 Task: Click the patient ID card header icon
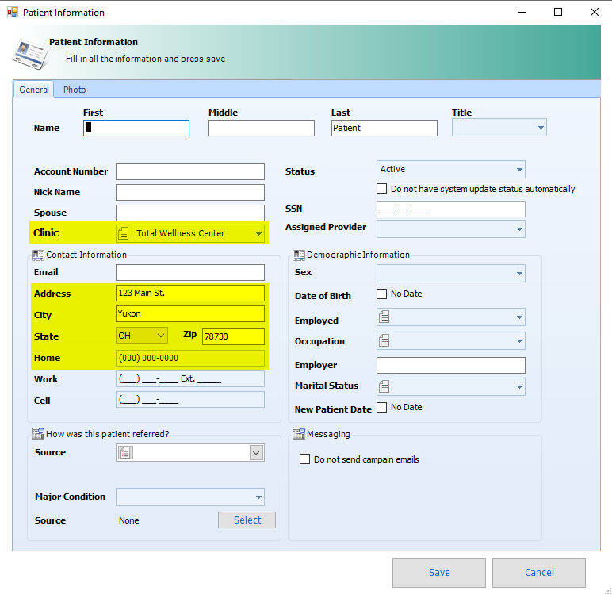pos(29,54)
